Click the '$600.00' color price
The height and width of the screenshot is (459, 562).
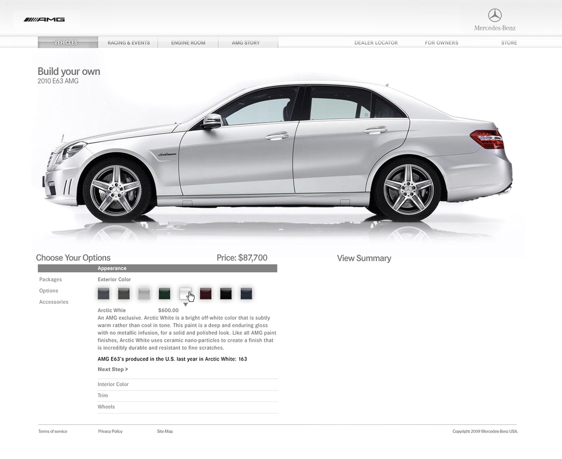[x=169, y=310]
